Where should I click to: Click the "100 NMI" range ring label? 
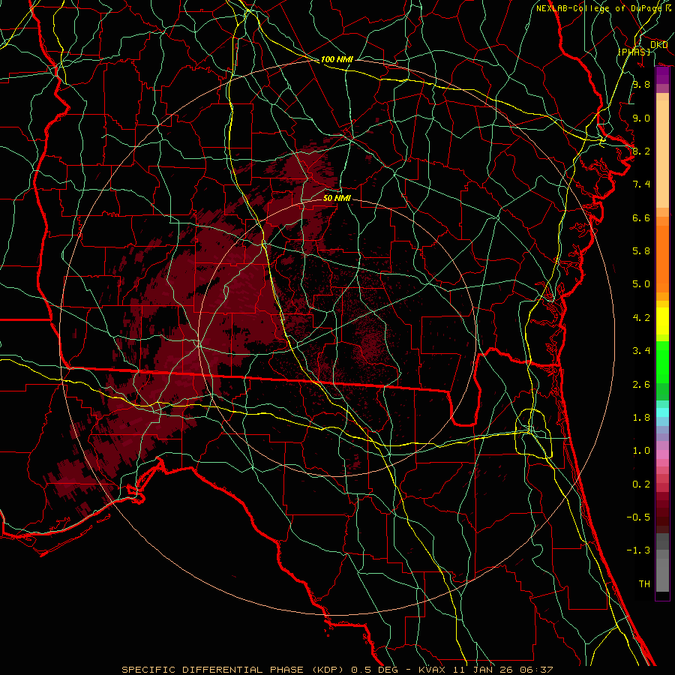coord(337,59)
